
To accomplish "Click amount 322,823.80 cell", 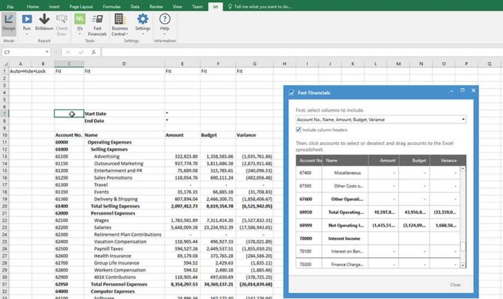I will (183, 156).
